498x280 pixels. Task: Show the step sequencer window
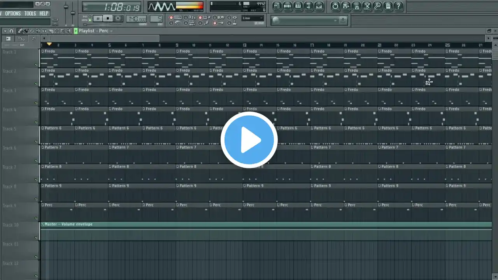(288, 6)
